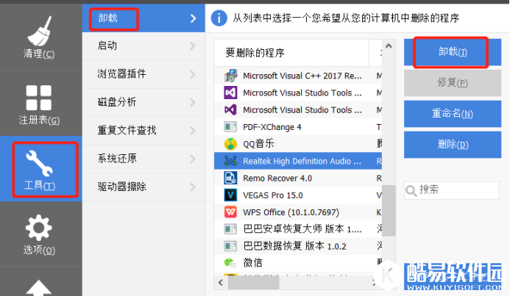Expand the 磁盘分析 chevron arrow
Image resolution: width=510 pixels, height=296 pixels.
pos(193,101)
